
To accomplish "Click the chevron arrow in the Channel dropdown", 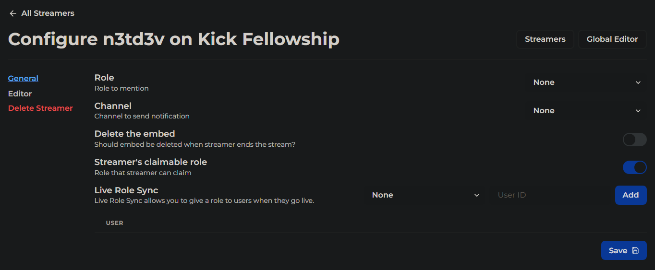I will pos(638,111).
